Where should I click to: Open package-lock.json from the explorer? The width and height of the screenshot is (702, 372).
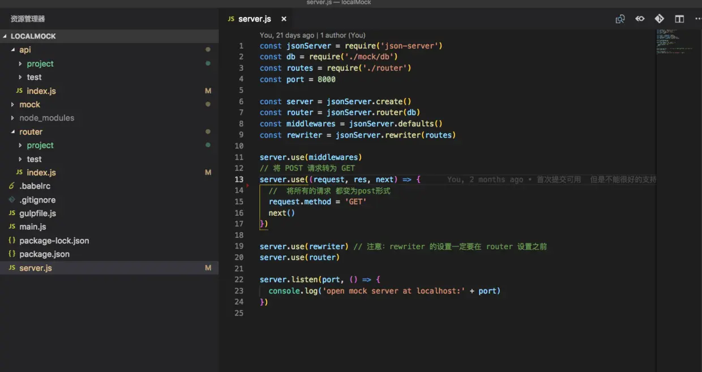pos(54,241)
